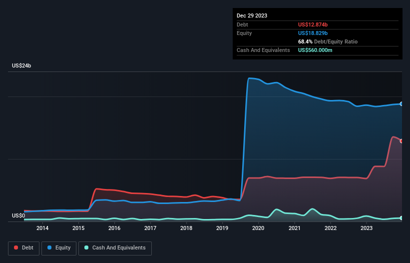Toggle the Debt legend button
The width and height of the screenshot is (410, 263).
tap(24, 248)
